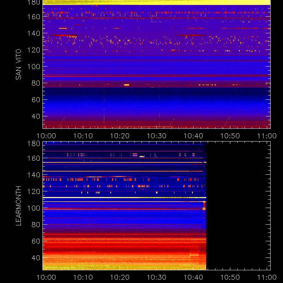
Task: Select the 11:00 time label under San Vito plot
Action: (267, 136)
